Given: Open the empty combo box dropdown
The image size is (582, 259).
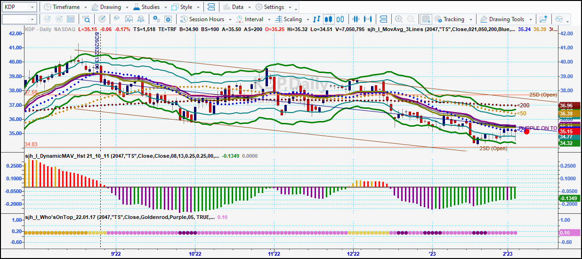Looking at the screenshot, I should tap(32, 19).
